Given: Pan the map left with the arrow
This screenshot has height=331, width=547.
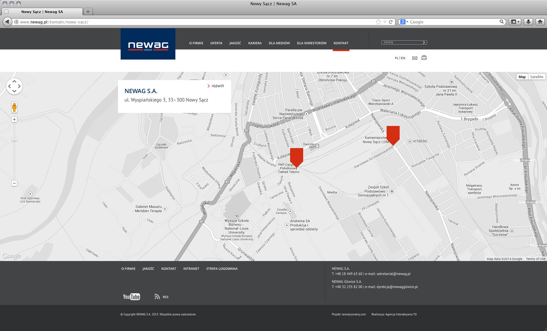Looking at the screenshot, I should (9, 86).
